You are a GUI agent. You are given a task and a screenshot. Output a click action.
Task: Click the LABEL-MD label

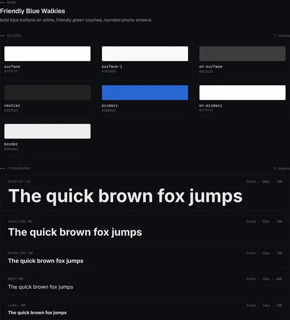coord(17,305)
